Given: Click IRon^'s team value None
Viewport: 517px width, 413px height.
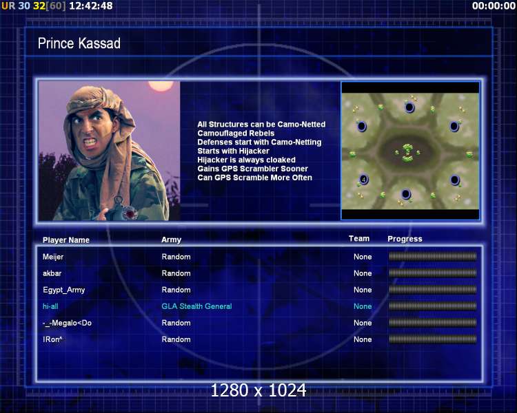Looking at the screenshot, I should coord(363,339).
